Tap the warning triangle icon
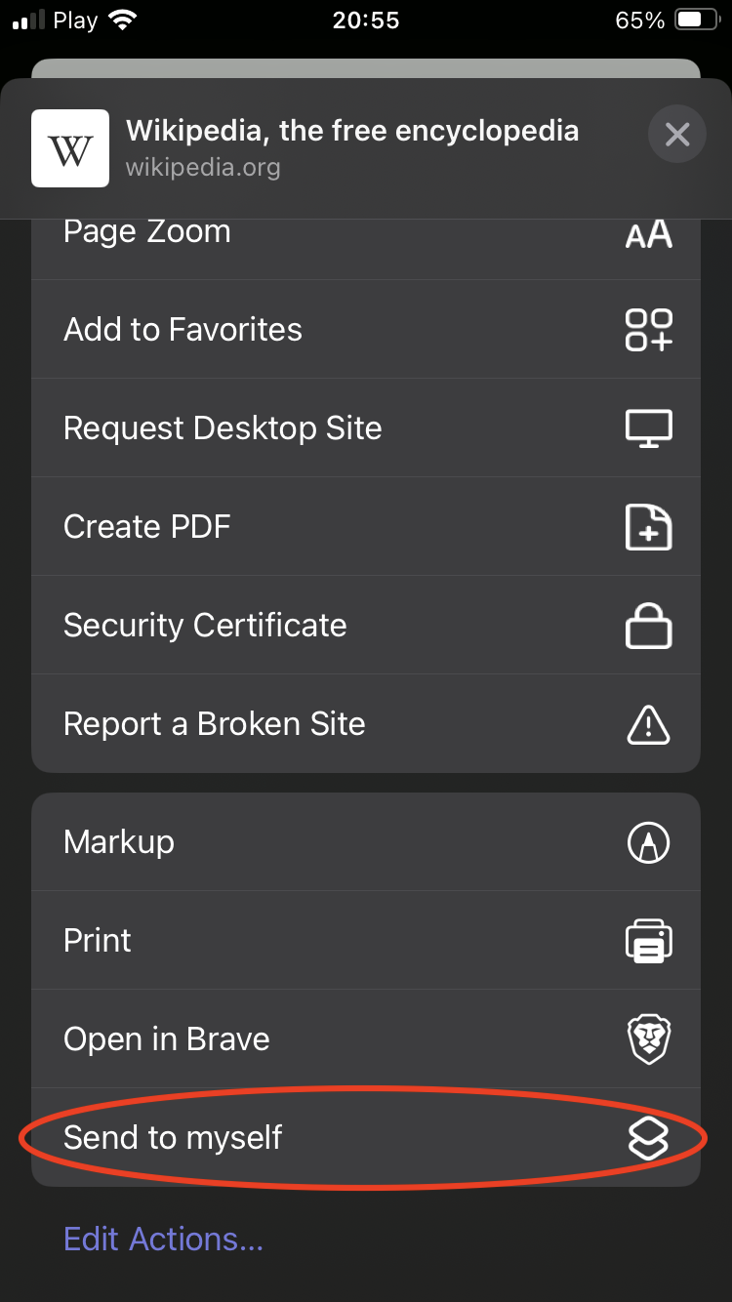This screenshot has height=1302, width=732. [648, 724]
